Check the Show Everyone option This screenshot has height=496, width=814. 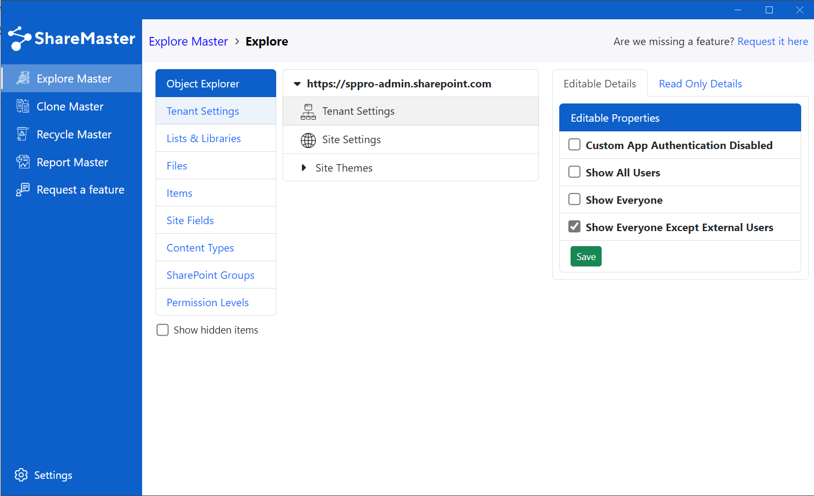pyautogui.click(x=574, y=199)
